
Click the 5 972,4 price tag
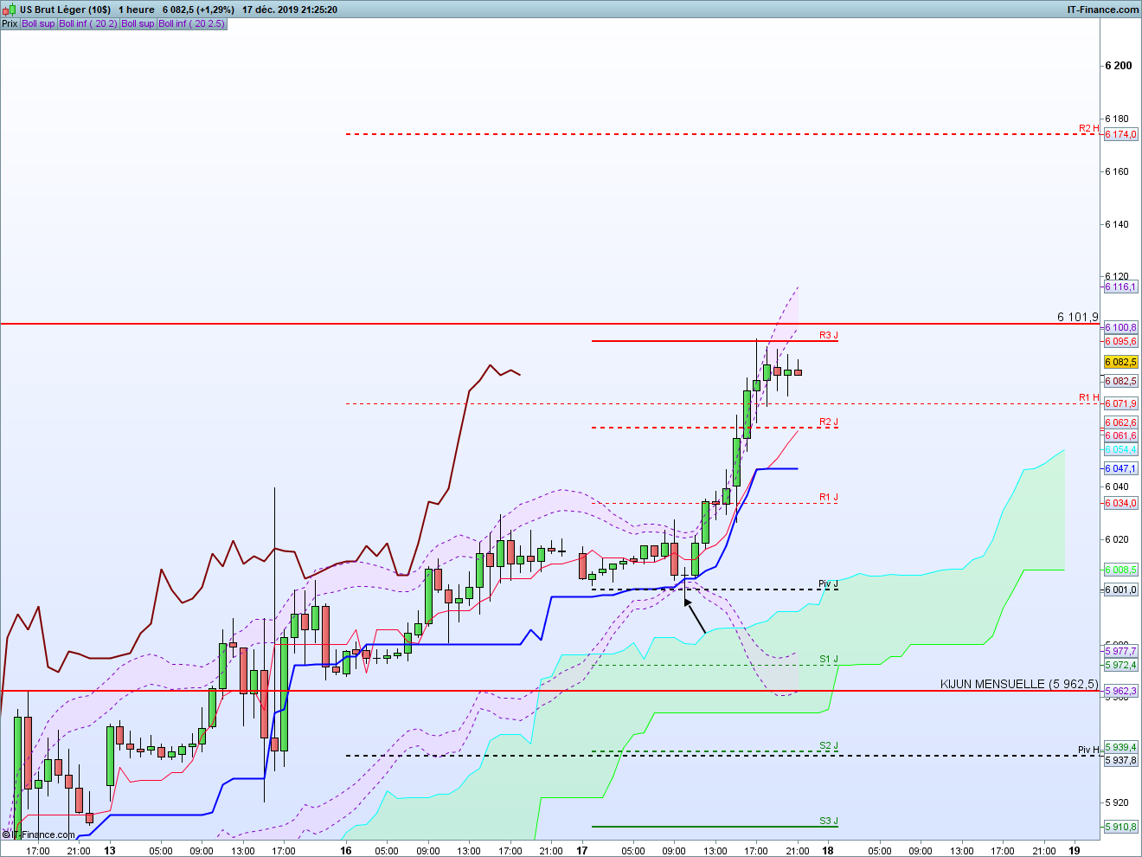[1121, 665]
